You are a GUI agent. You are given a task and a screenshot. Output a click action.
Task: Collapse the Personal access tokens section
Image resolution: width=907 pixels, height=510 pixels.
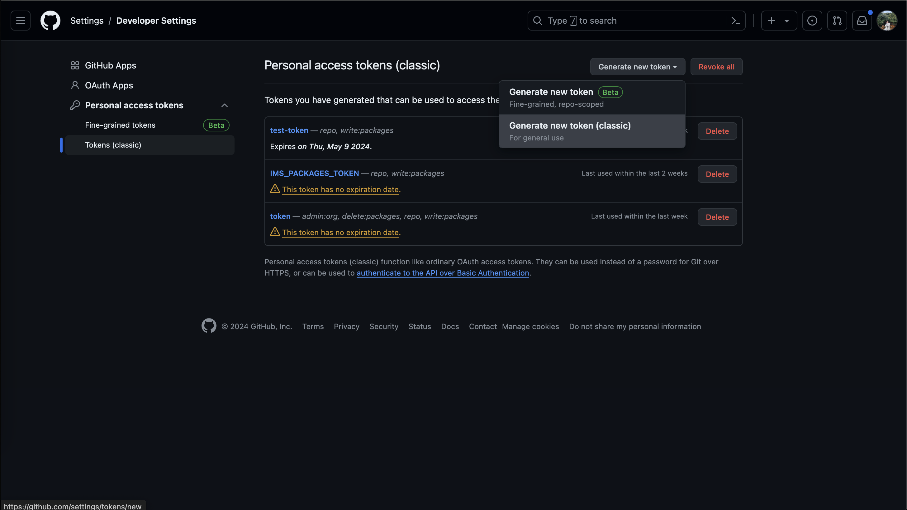(224, 105)
